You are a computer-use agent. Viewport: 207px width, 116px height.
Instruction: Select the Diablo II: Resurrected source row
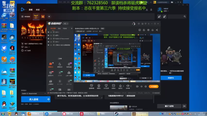[x=60, y=38]
